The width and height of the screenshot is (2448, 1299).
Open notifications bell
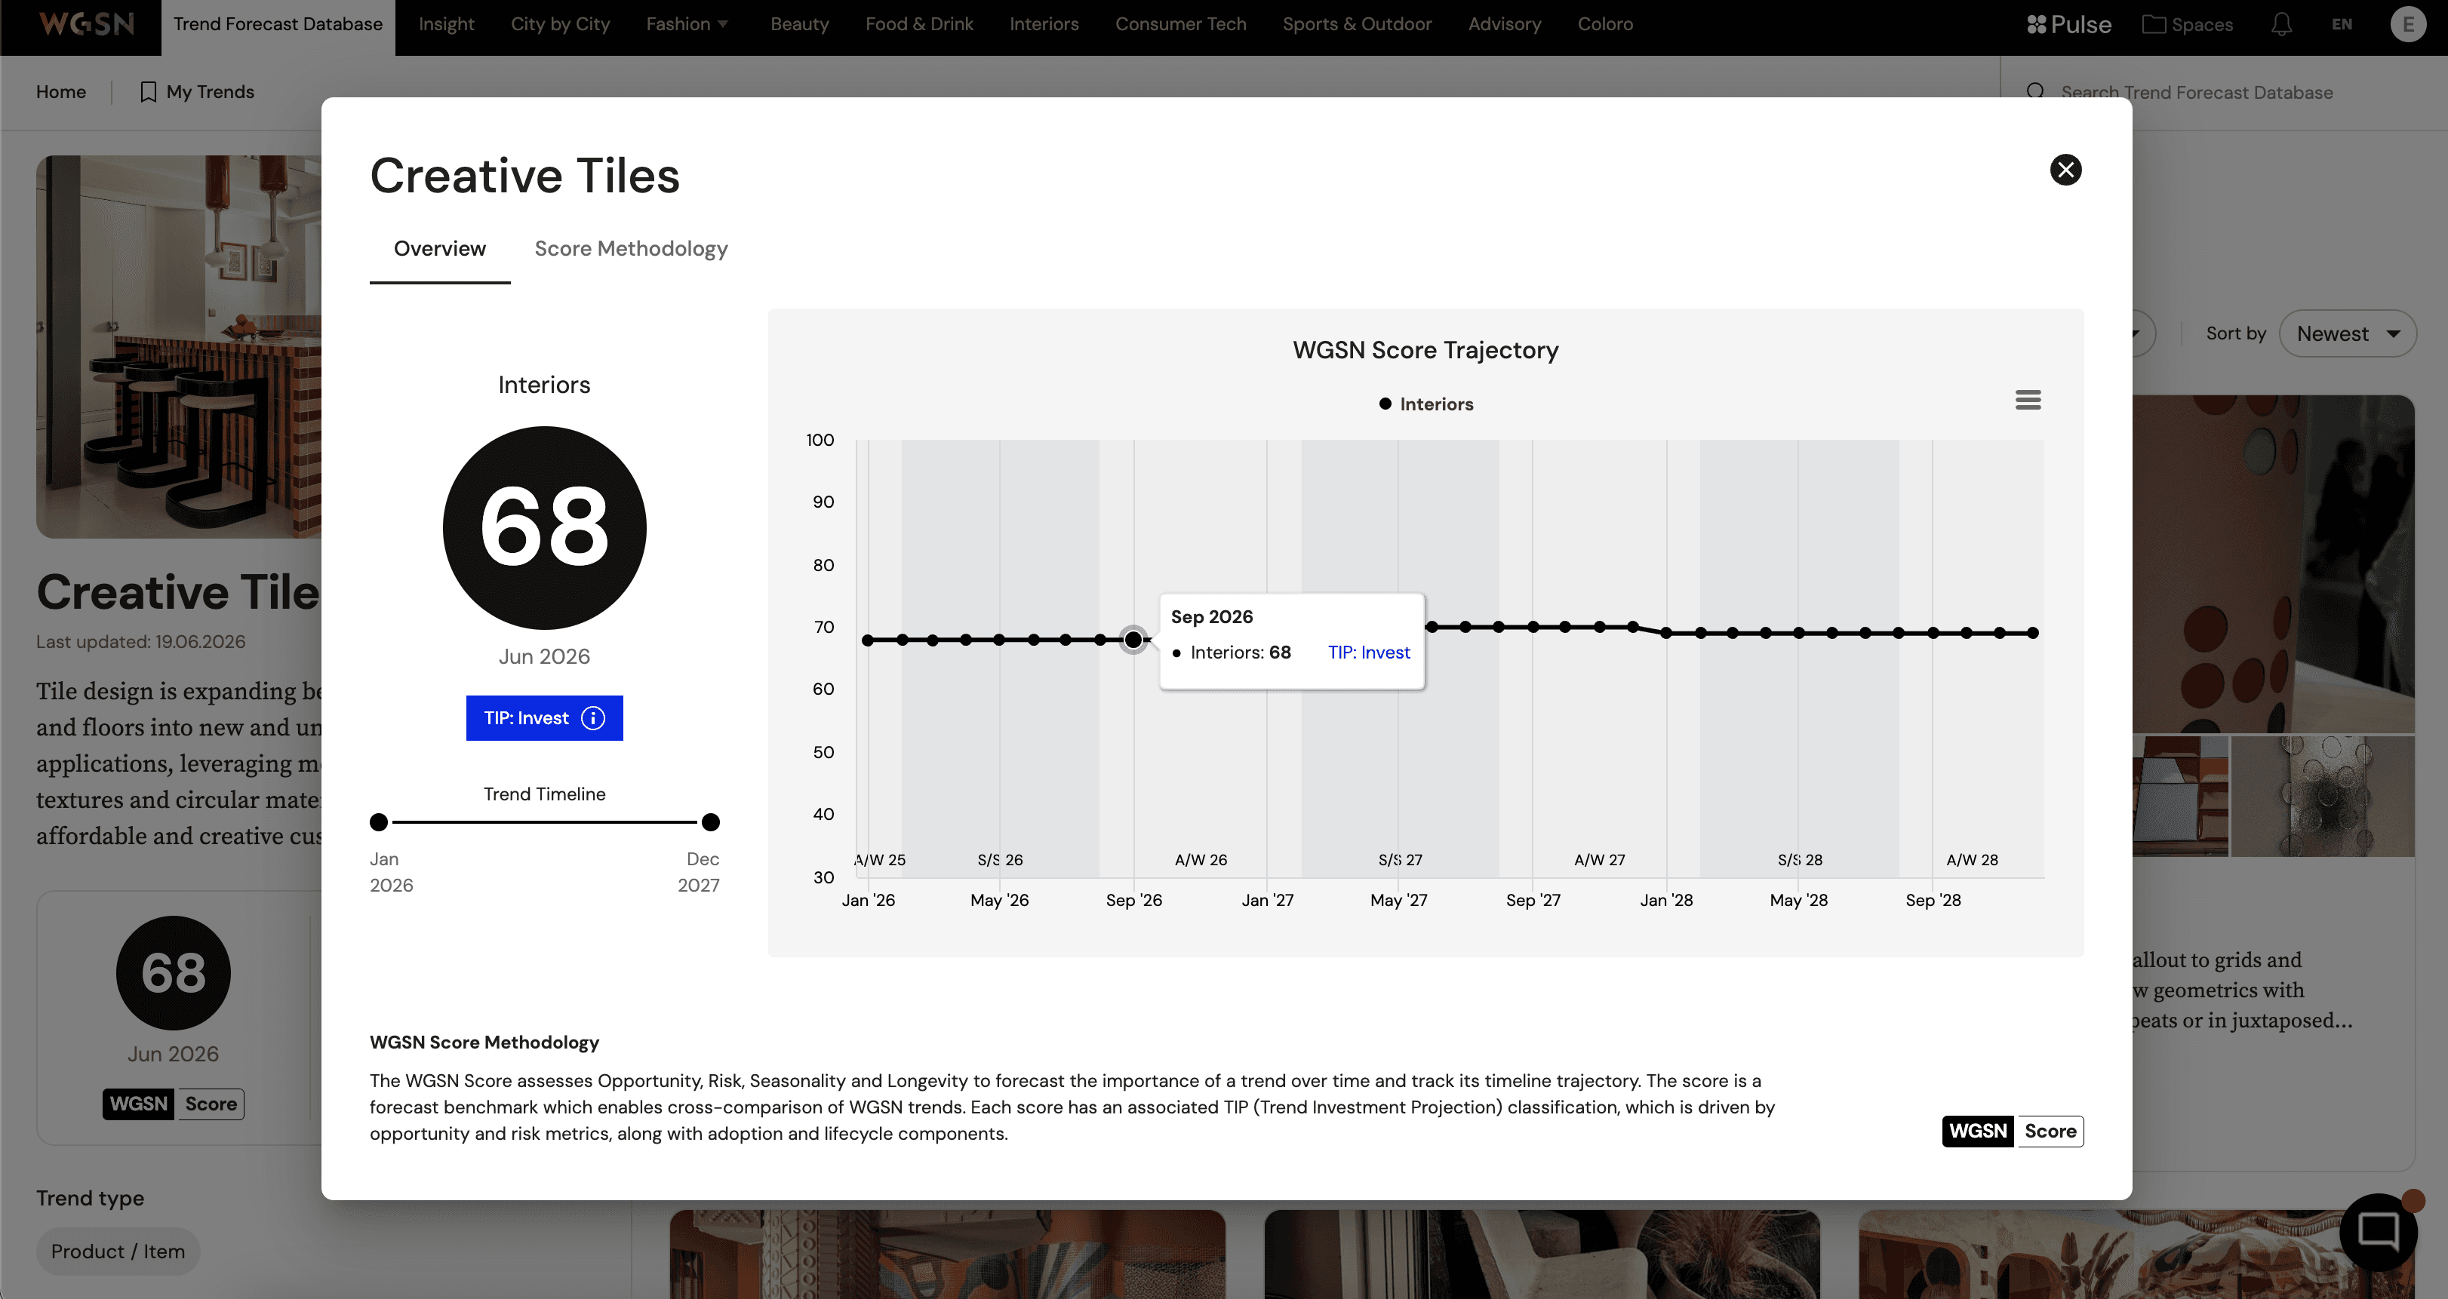[x=2280, y=25]
